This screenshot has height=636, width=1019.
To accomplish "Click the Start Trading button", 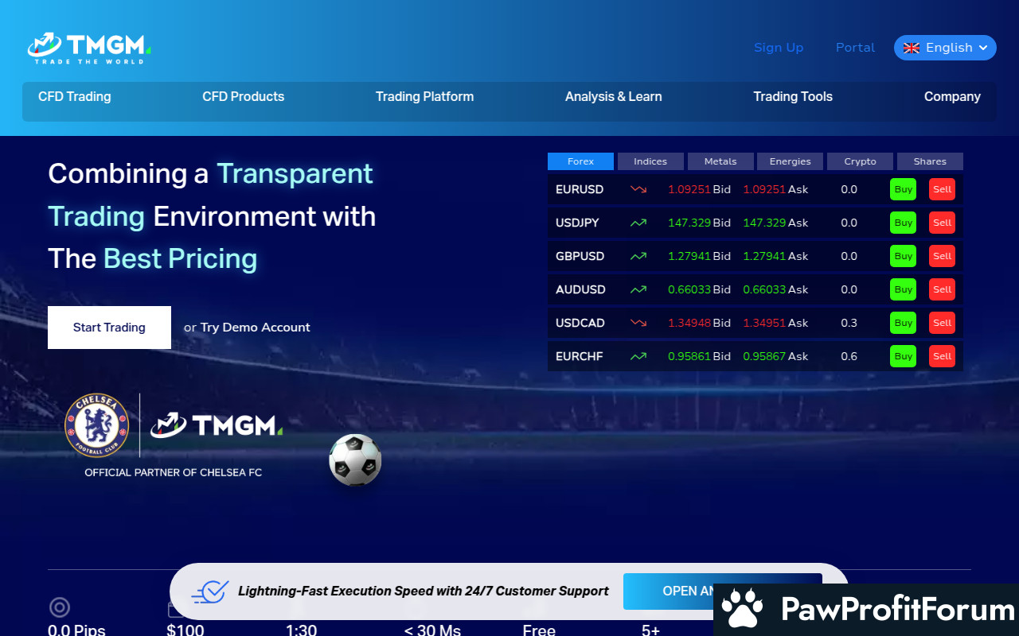I will pos(109,328).
